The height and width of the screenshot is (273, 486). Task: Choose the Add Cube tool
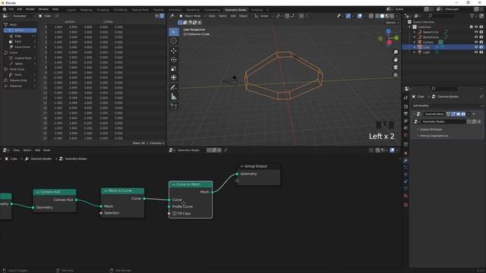[x=174, y=106]
